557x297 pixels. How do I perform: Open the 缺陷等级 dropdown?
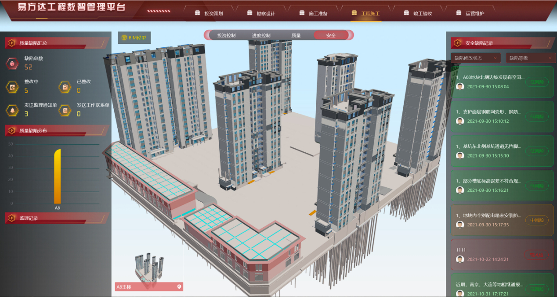point(531,58)
